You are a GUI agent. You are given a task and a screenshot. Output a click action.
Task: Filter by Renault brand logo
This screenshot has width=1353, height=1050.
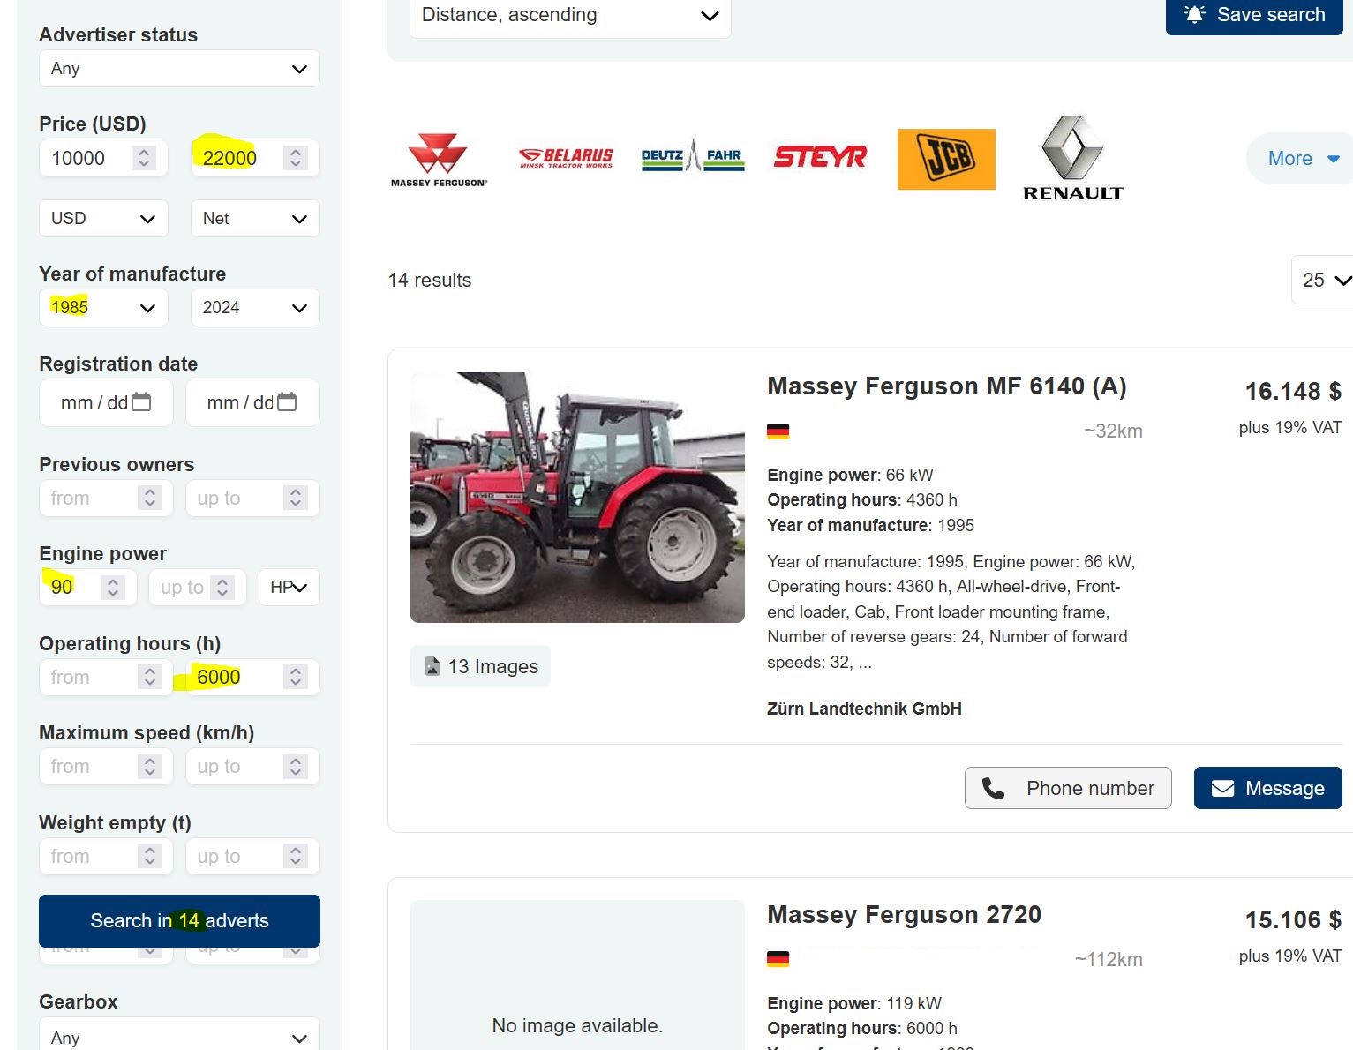click(1072, 158)
